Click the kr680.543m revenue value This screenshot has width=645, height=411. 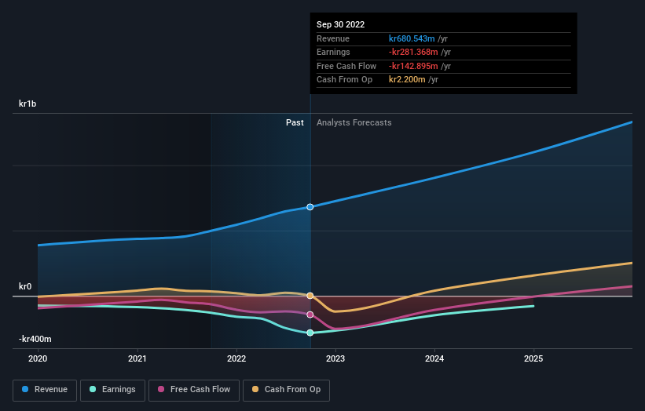[412, 38]
